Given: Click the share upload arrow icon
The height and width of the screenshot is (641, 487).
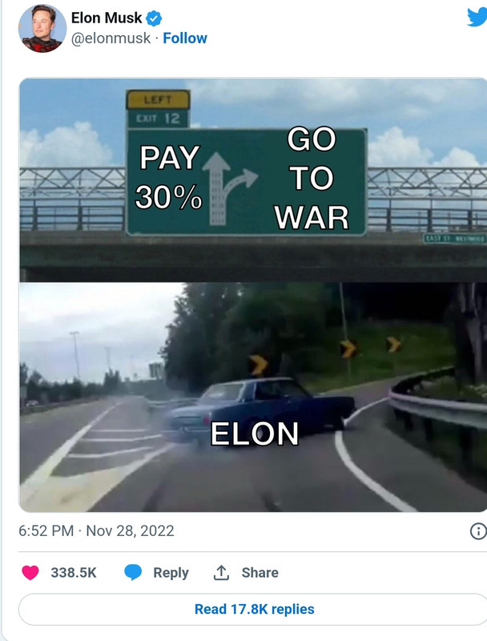Looking at the screenshot, I should 221,572.
